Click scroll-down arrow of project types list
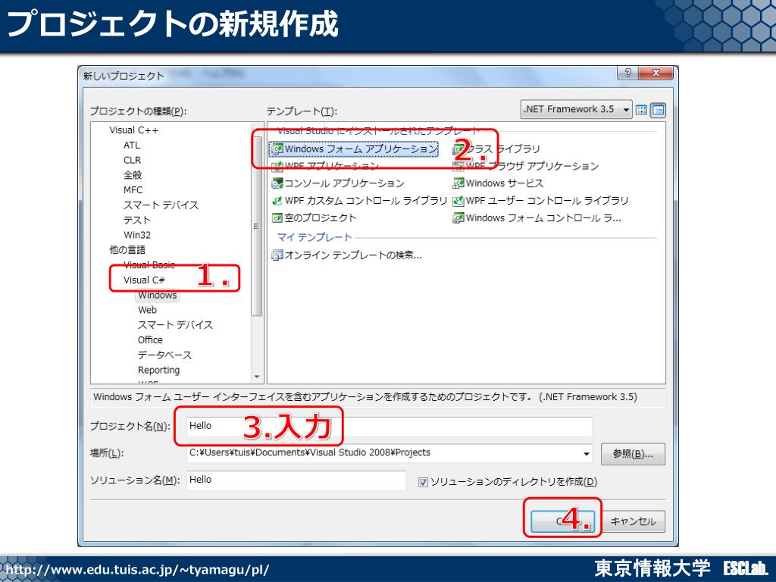The height and width of the screenshot is (582, 776). [x=256, y=377]
